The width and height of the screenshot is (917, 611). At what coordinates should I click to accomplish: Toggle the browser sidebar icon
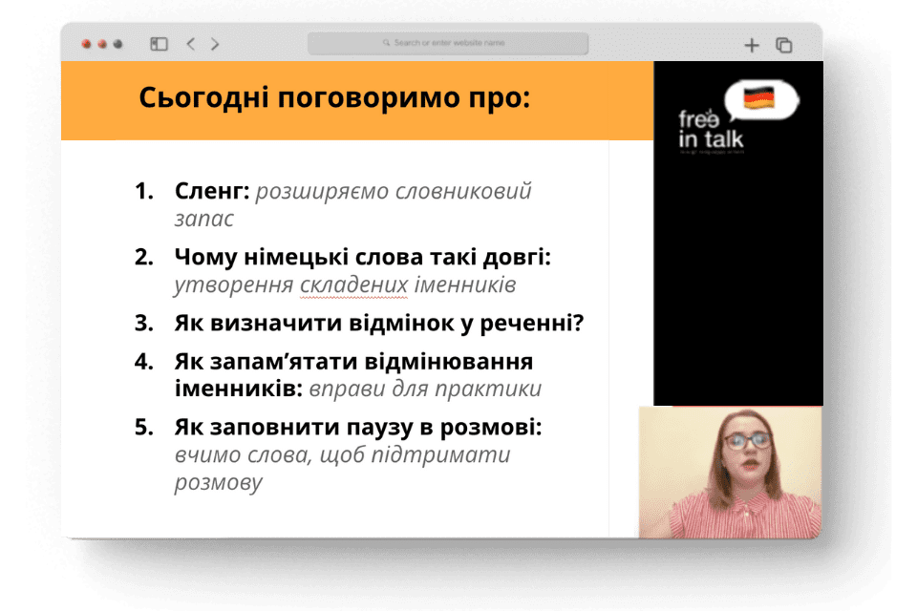click(160, 44)
